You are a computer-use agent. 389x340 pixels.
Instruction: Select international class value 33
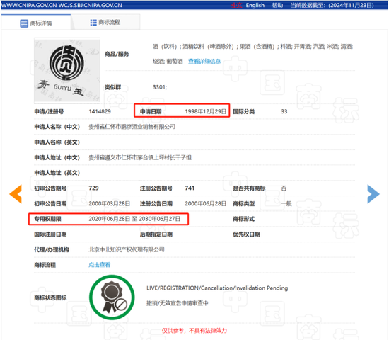pos(284,111)
